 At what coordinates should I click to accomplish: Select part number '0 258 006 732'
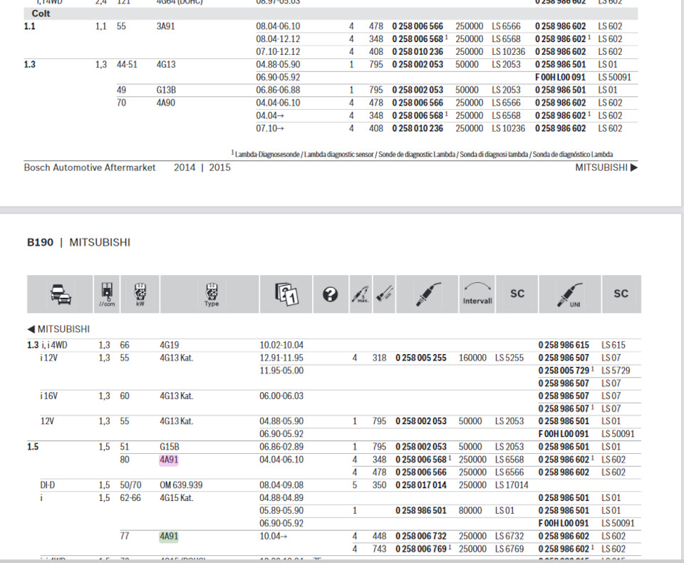pos(421,537)
